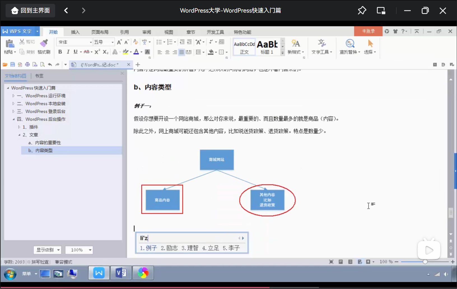Image resolution: width=457 pixels, height=289 pixels.
Task: Select the 标题 1 style
Action: pyautogui.click(x=267, y=47)
